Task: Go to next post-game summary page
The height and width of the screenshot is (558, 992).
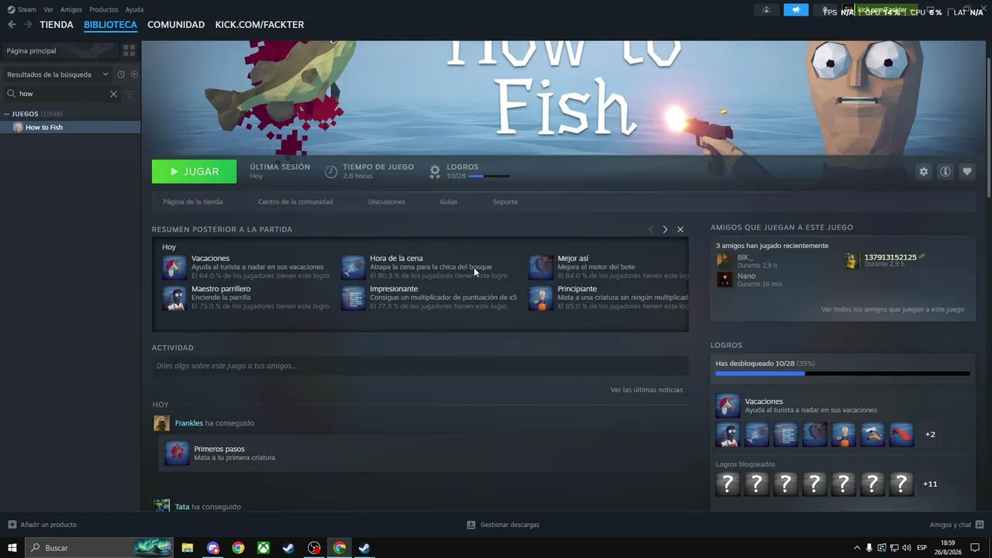Action: point(665,229)
